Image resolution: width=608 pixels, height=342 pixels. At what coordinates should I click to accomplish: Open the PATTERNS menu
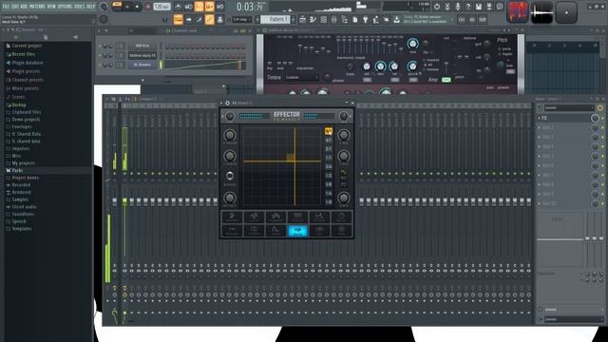(37, 7)
